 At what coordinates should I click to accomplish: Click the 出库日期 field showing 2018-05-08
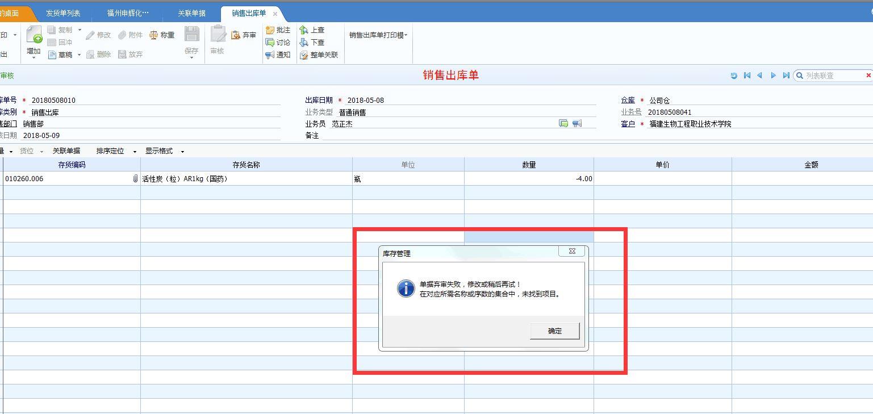471,100
